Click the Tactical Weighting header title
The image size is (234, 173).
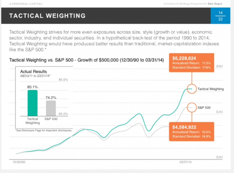click(x=48, y=16)
